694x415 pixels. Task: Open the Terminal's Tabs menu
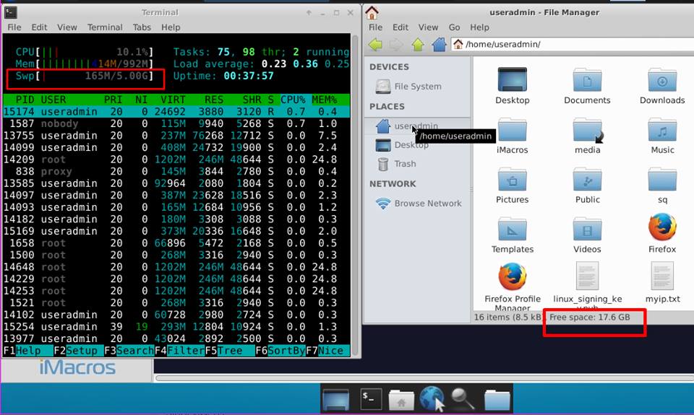pos(142,27)
